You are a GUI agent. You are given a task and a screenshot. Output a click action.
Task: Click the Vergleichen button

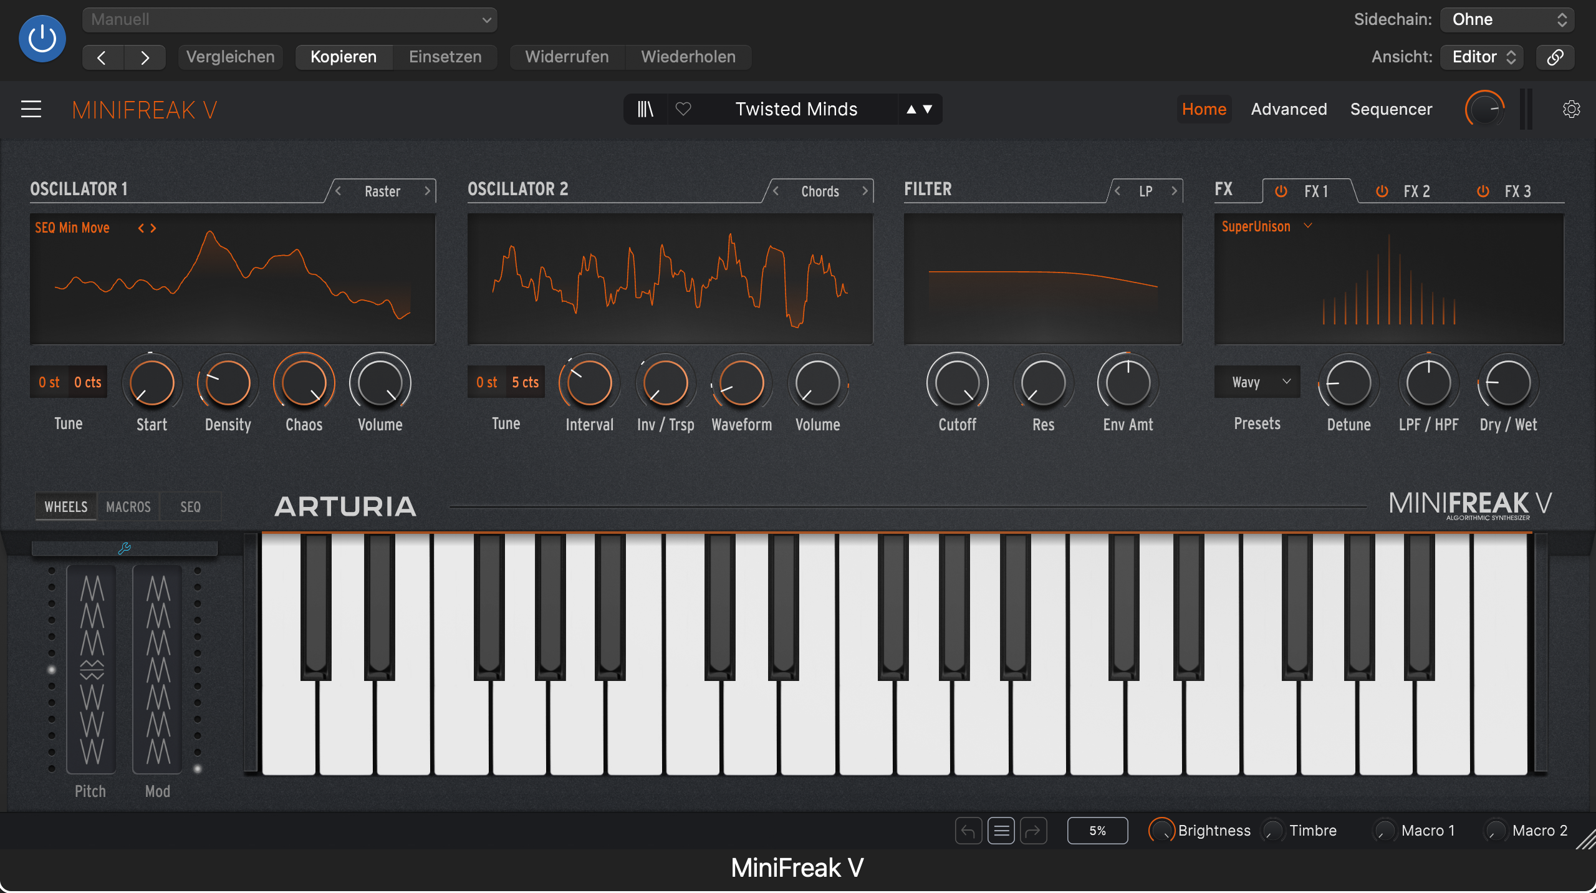231,57
